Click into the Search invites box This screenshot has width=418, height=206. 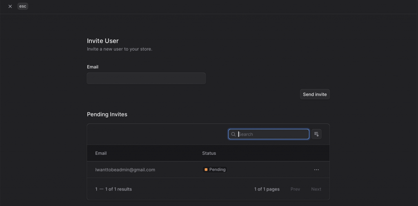[x=272, y=134]
